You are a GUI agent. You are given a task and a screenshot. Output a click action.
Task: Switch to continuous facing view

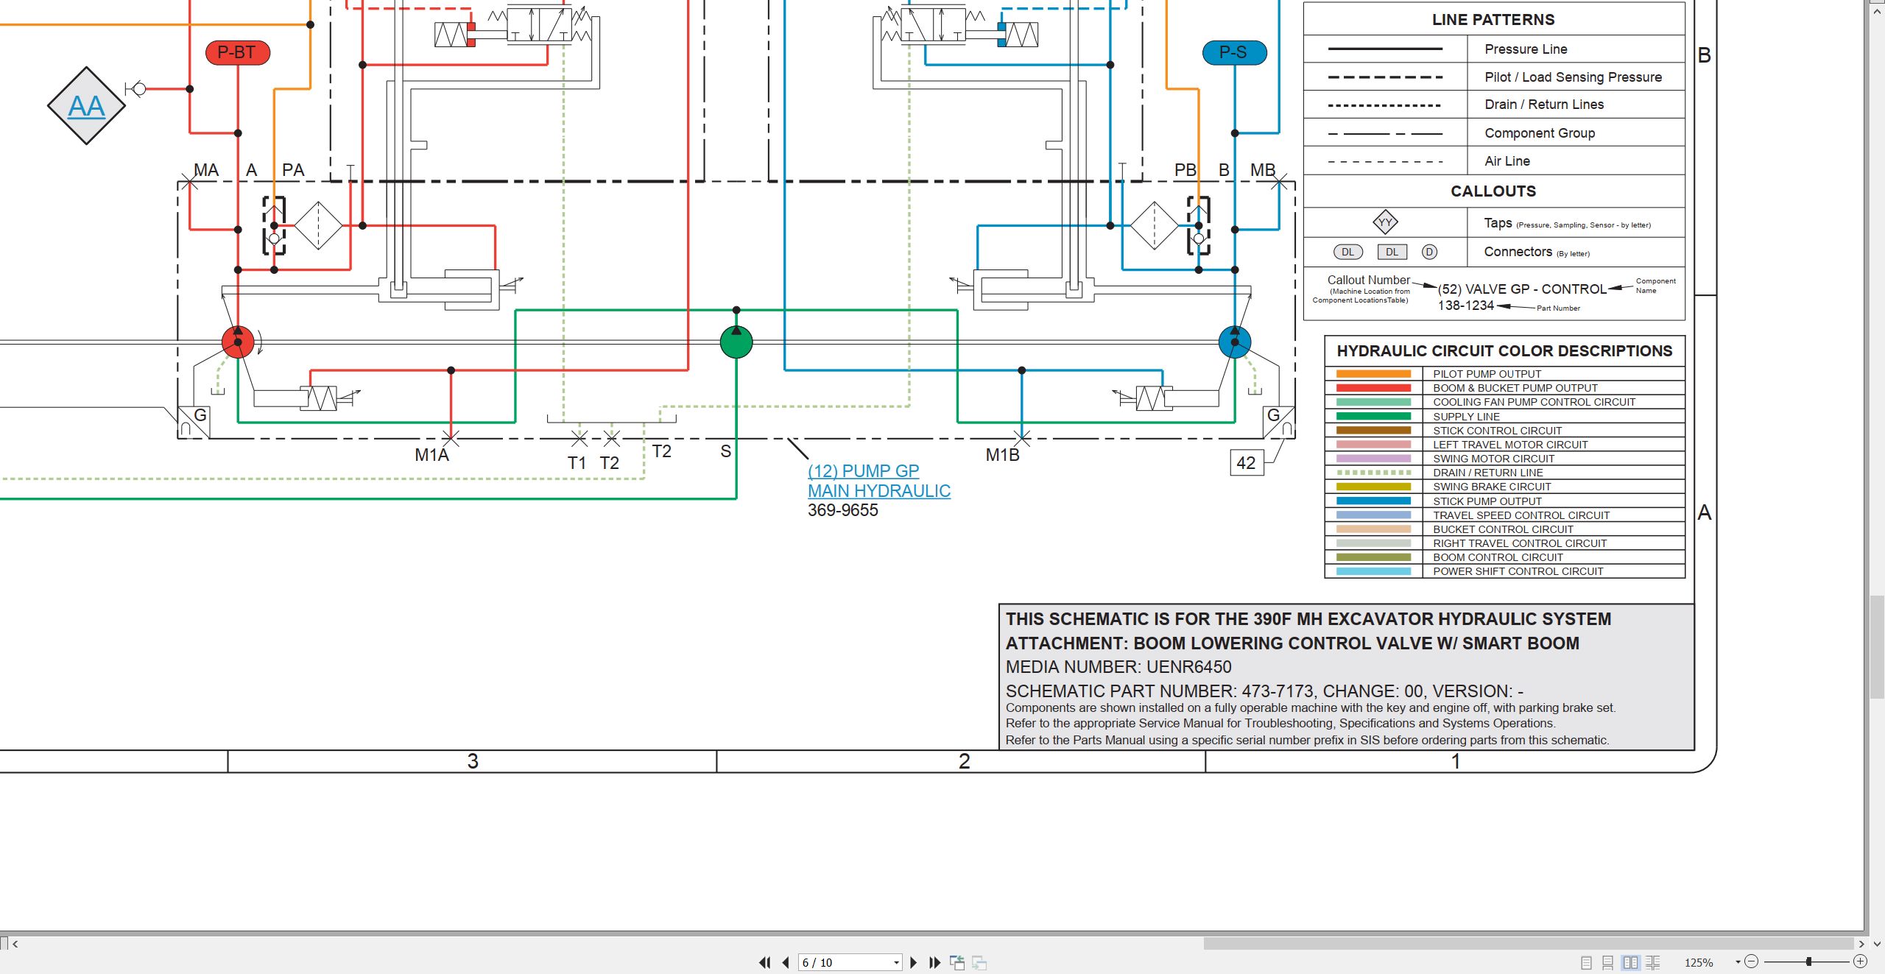(x=1653, y=962)
